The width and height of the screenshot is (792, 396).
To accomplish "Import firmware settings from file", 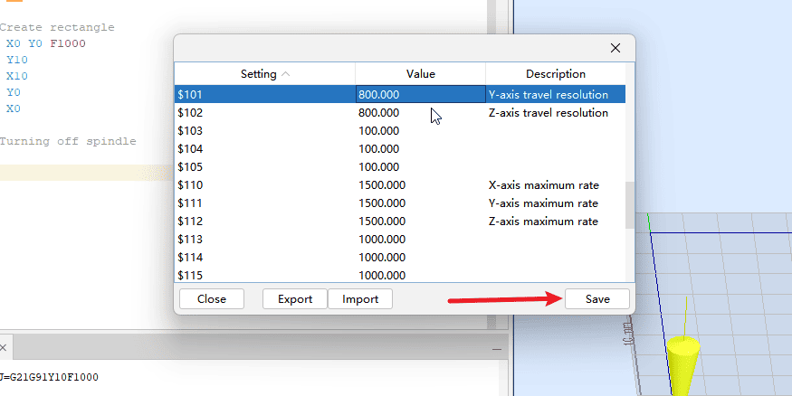I will (359, 299).
